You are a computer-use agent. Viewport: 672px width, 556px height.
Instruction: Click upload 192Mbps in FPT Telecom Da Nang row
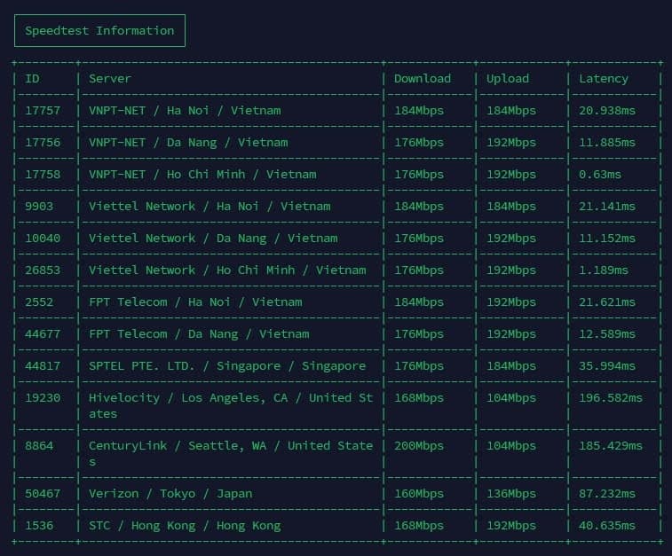coord(510,333)
